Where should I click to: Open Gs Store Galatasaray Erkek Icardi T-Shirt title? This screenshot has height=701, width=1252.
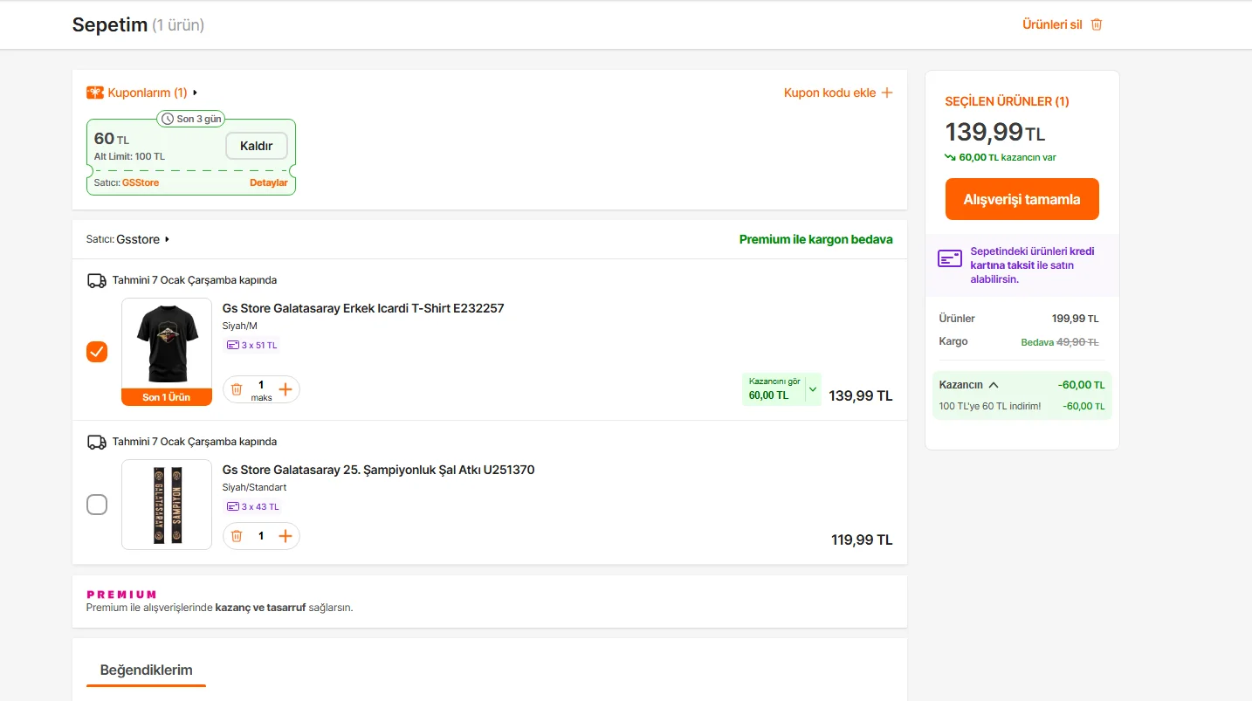363,308
